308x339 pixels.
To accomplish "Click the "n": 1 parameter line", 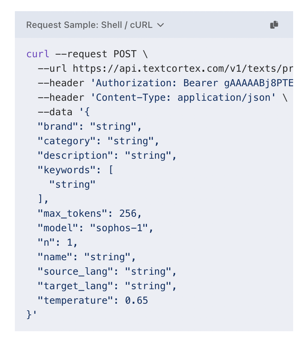I will (x=58, y=242).
